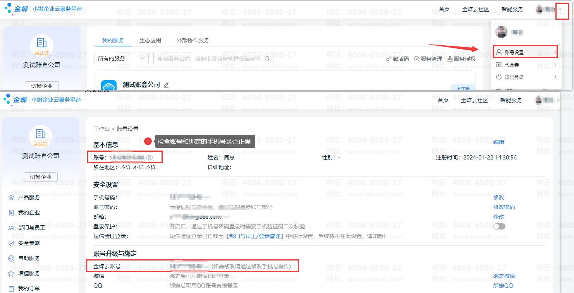Switch to the 外部协作服务 tab

[x=192, y=40]
